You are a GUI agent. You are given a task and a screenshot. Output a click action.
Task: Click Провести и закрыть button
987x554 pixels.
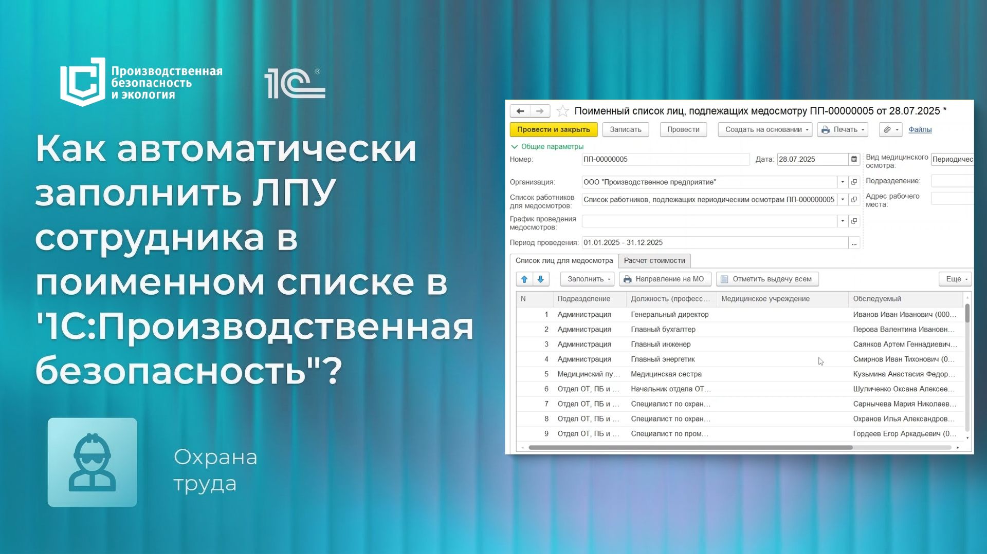coord(554,129)
